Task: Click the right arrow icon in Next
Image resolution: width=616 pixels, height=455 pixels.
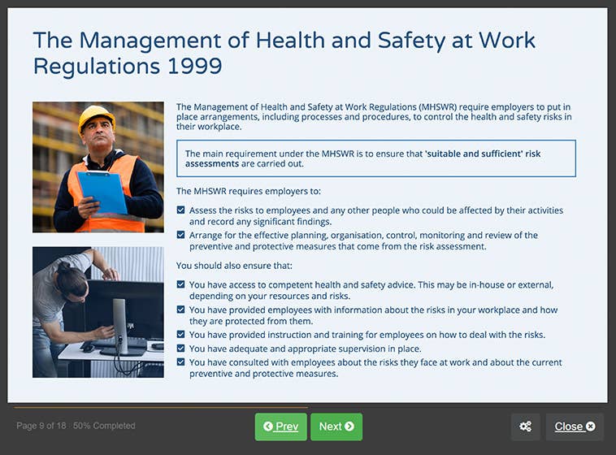Action: click(349, 427)
